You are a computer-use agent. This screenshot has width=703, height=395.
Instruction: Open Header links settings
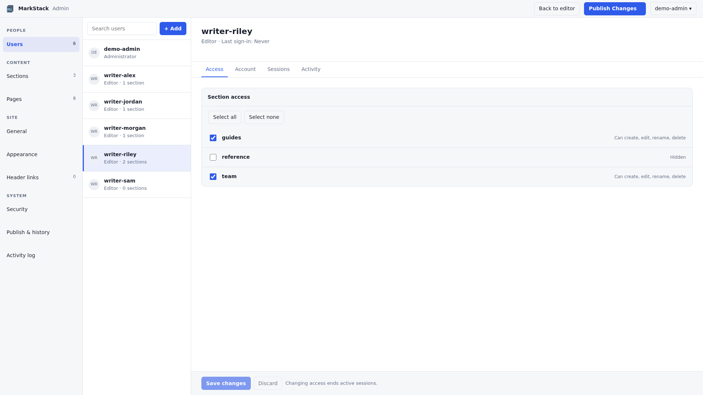click(41, 177)
